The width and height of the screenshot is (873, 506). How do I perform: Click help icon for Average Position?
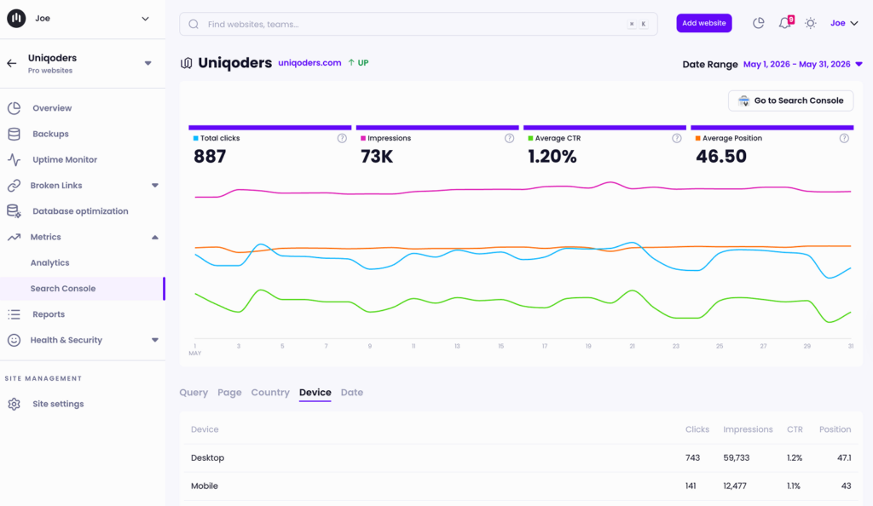844,139
